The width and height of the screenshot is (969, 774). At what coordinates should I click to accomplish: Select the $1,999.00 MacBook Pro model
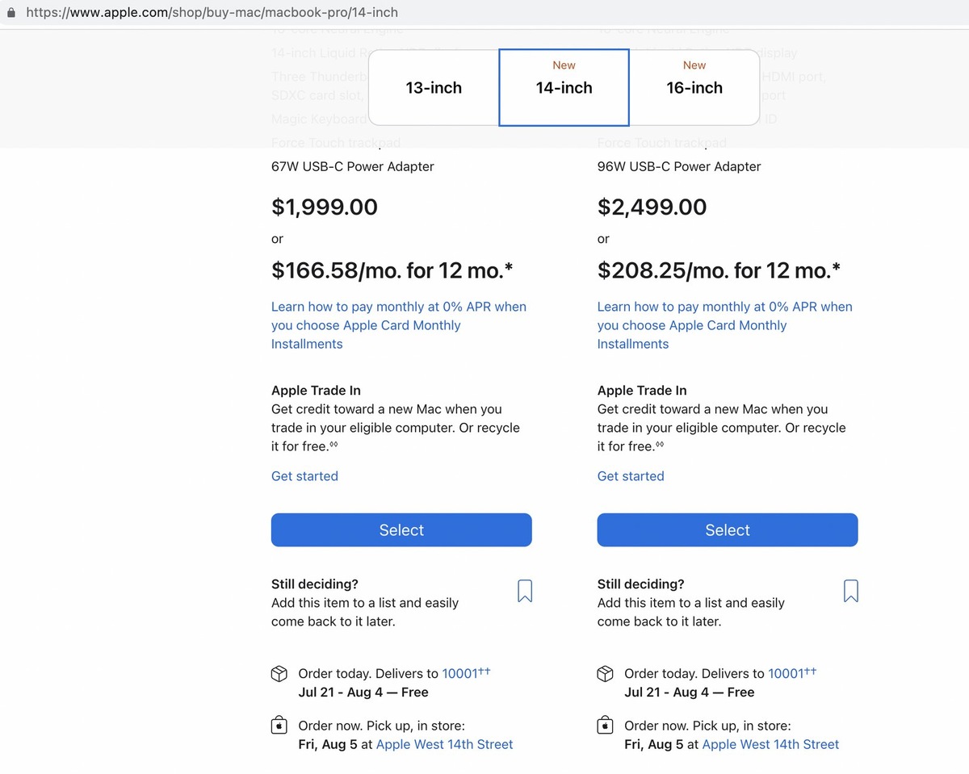(x=401, y=530)
